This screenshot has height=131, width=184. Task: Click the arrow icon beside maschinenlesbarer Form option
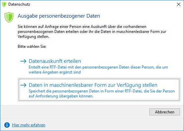[23, 85]
